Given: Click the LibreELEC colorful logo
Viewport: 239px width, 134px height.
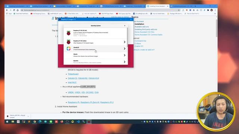Looking at the screenshot, I should [69, 49].
